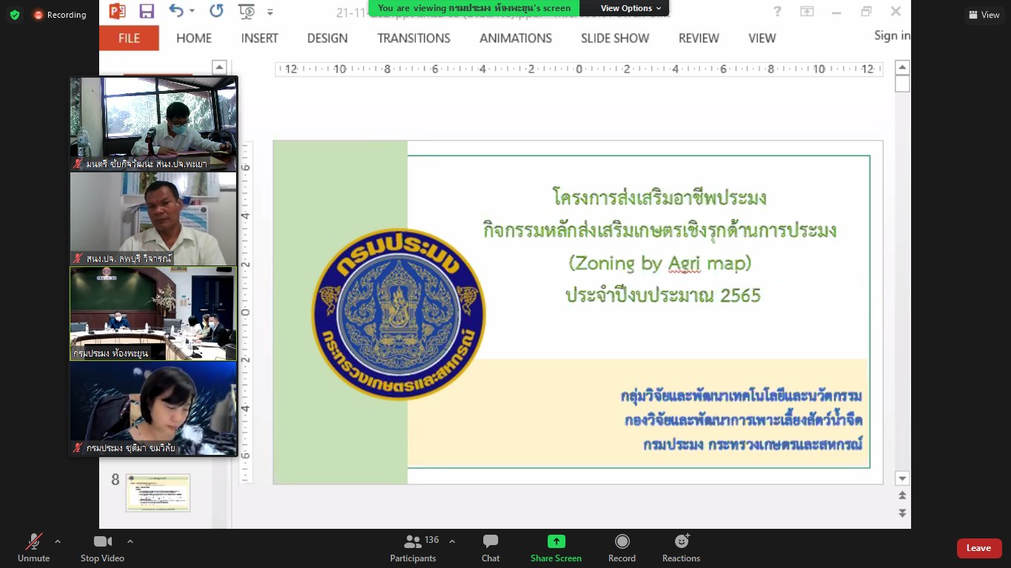Start Record in Zoom toolbar

[622, 547]
